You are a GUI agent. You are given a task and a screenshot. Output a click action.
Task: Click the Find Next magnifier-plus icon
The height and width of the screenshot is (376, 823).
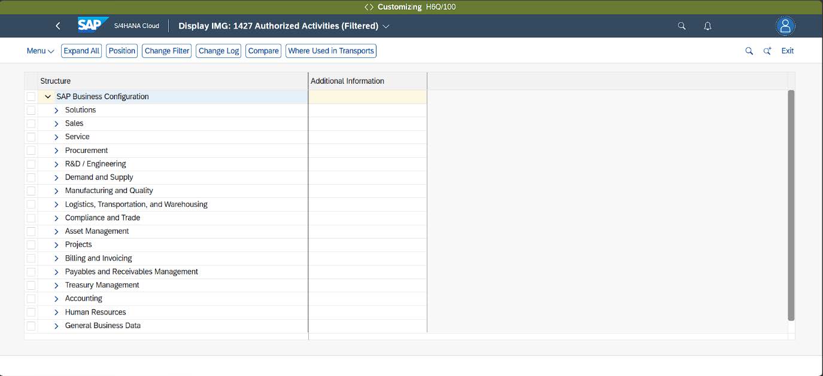pyautogui.click(x=767, y=51)
